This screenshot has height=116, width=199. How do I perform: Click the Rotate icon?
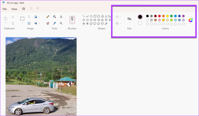pos(36,17)
